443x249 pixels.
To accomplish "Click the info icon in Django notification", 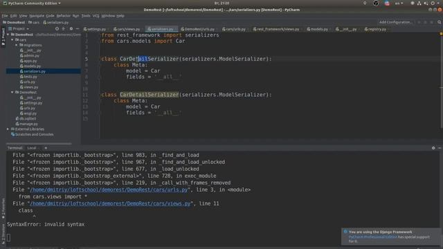I will coord(345,232).
